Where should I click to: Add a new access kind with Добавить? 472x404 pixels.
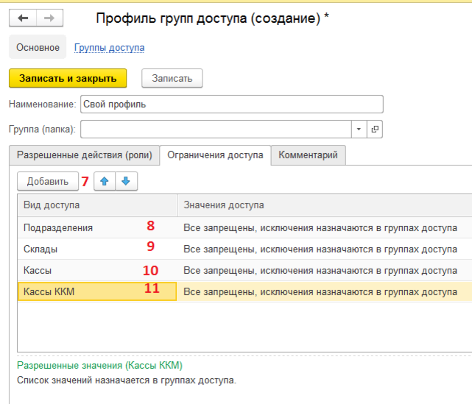(x=48, y=181)
